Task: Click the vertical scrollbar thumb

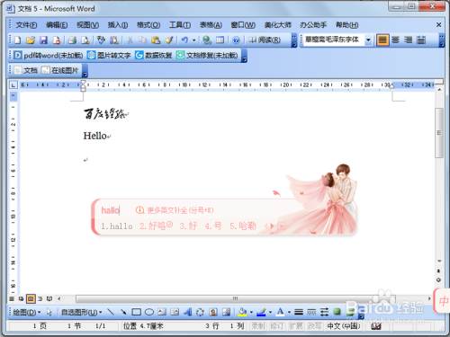Action: tap(439, 133)
